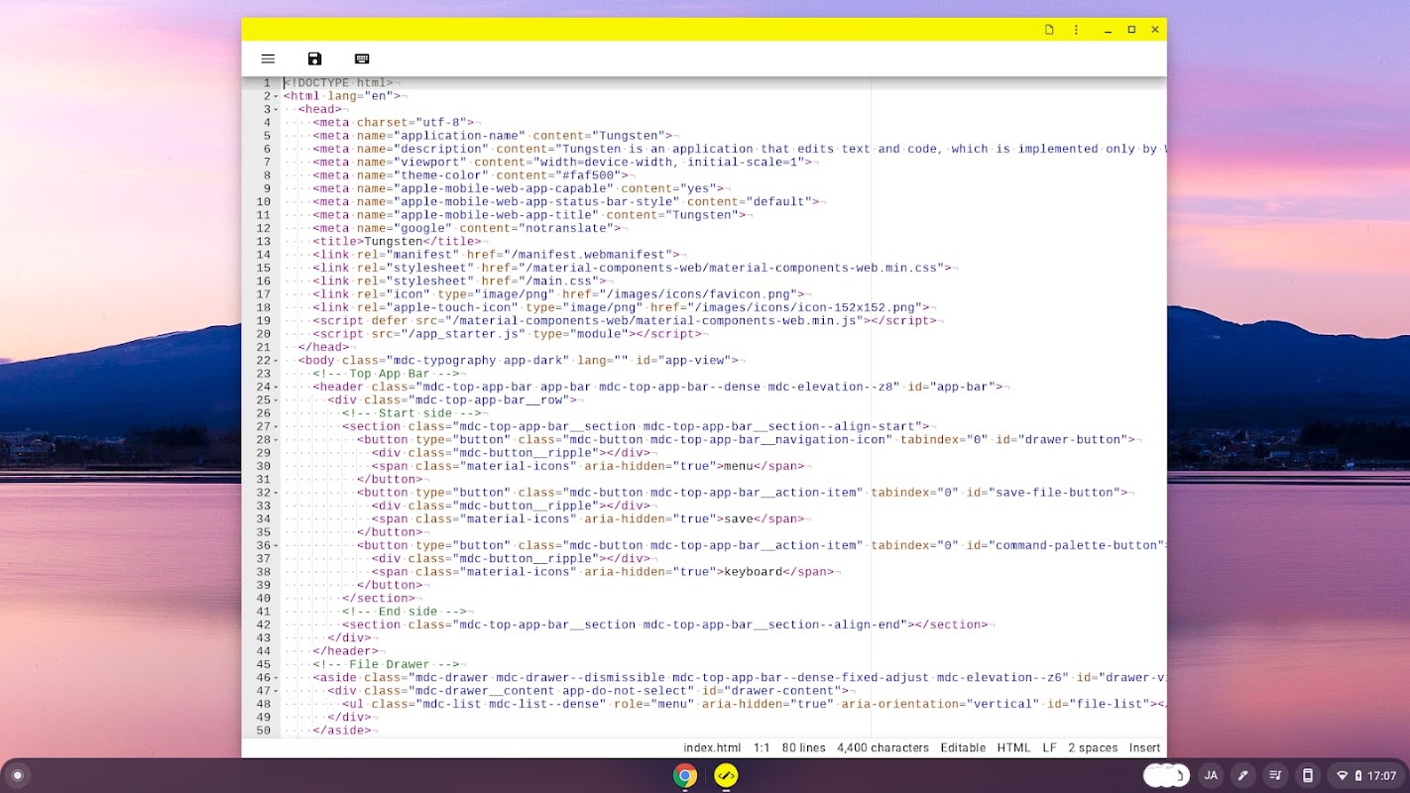The height and width of the screenshot is (793, 1410).
Task: Open the JA input method switcher
Action: pos(1211,775)
